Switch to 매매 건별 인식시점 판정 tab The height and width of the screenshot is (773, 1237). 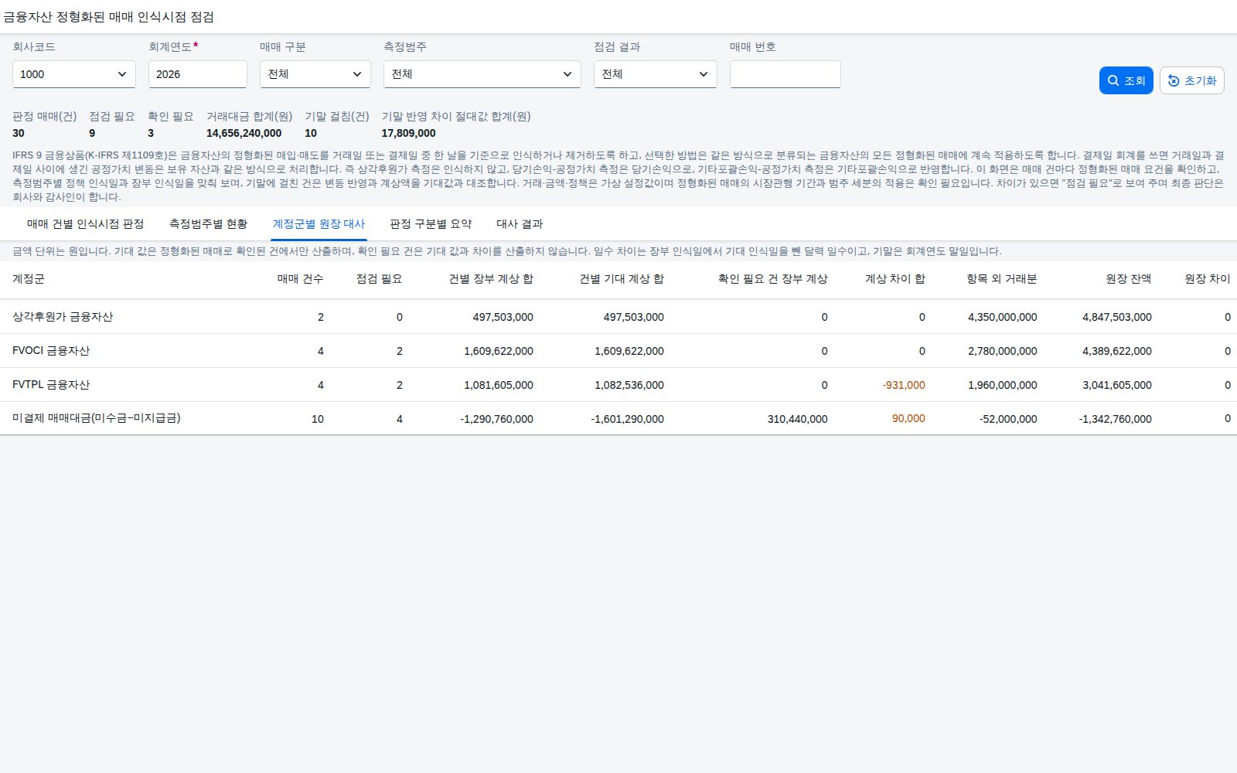[x=85, y=224]
